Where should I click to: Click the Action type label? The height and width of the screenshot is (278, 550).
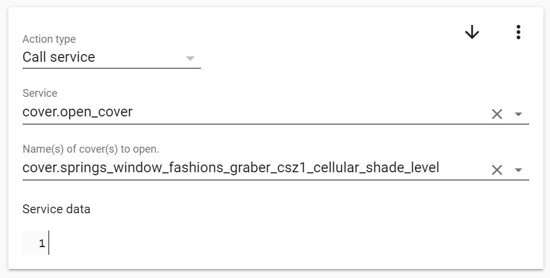(x=49, y=39)
